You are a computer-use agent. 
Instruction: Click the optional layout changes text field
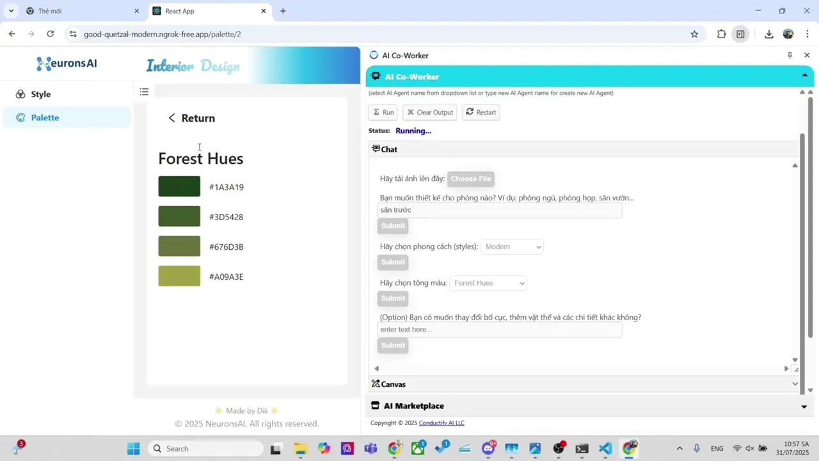500,330
